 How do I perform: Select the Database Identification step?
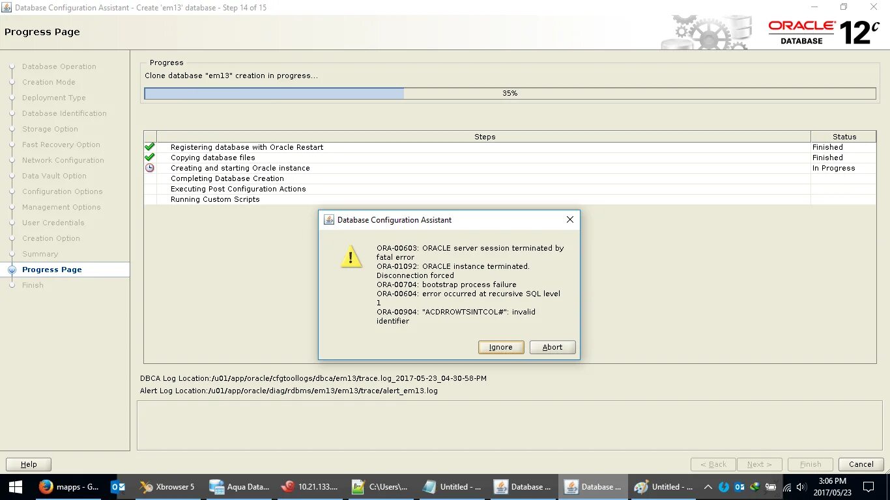[65, 113]
